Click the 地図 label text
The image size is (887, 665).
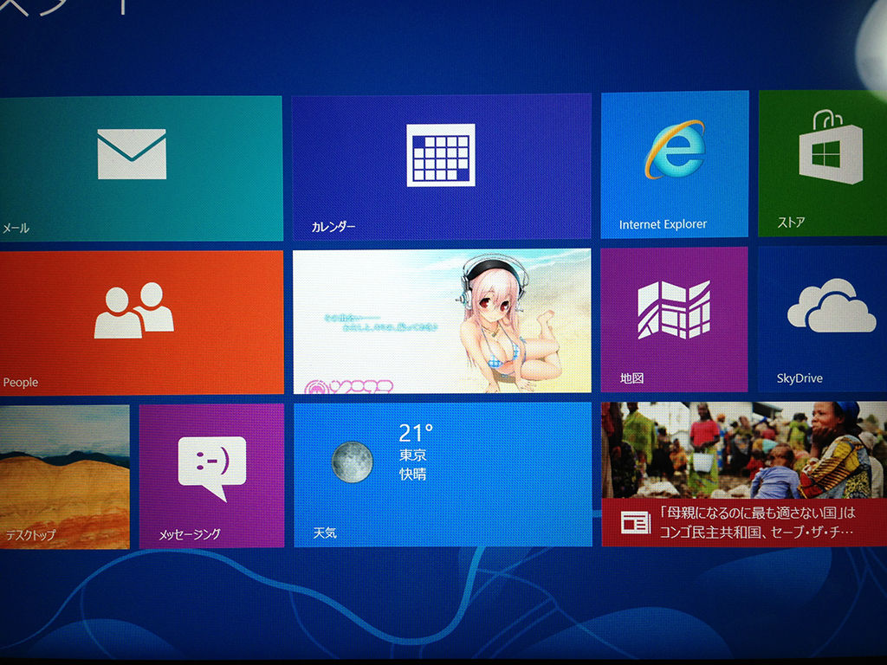click(631, 378)
